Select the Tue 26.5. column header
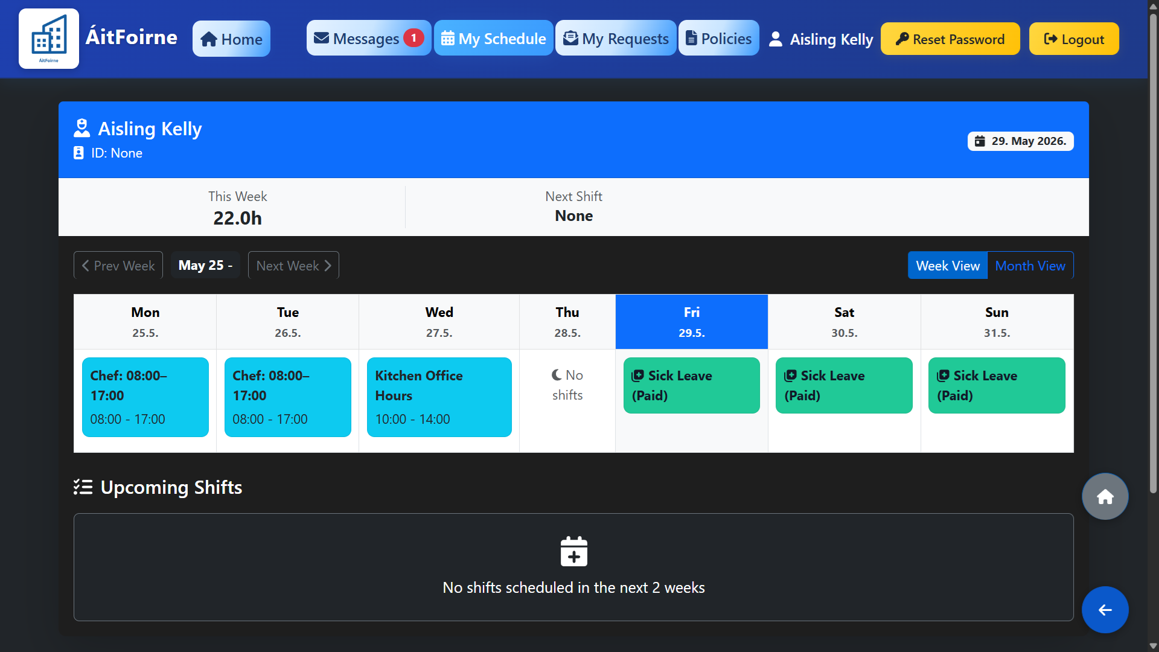This screenshot has width=1159, height=652. click(x=288, y=322)
